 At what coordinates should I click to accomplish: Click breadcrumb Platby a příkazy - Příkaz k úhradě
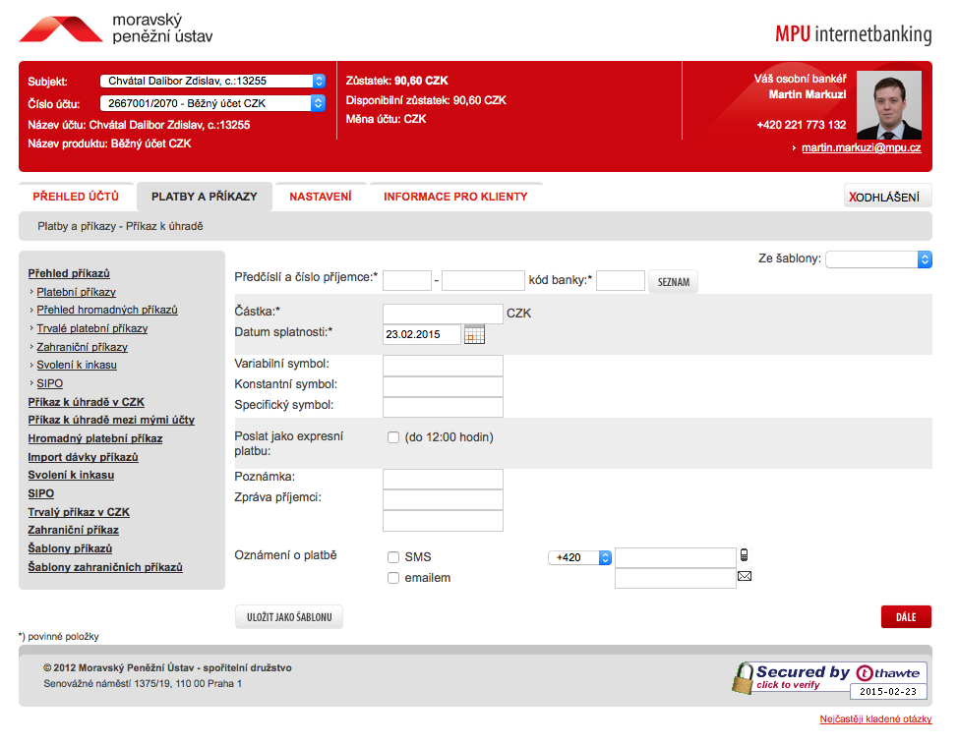click(120, 226)
